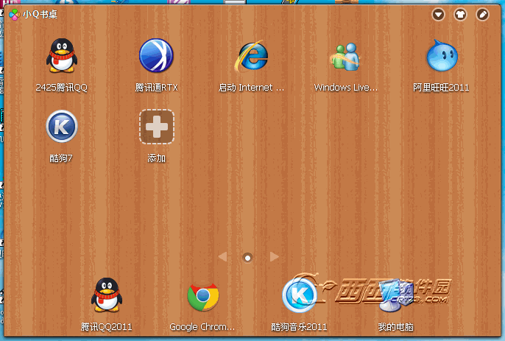Click the 酷狗7 text label
This screenshot has width=505, height=341.
(61, 158)
